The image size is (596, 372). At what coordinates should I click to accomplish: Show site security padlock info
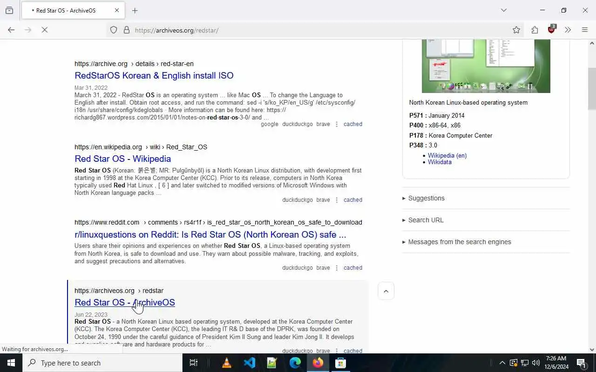click(x=126, y=30)
